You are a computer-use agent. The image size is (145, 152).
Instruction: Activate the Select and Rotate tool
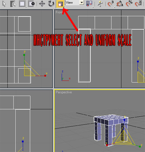point(51,4)
